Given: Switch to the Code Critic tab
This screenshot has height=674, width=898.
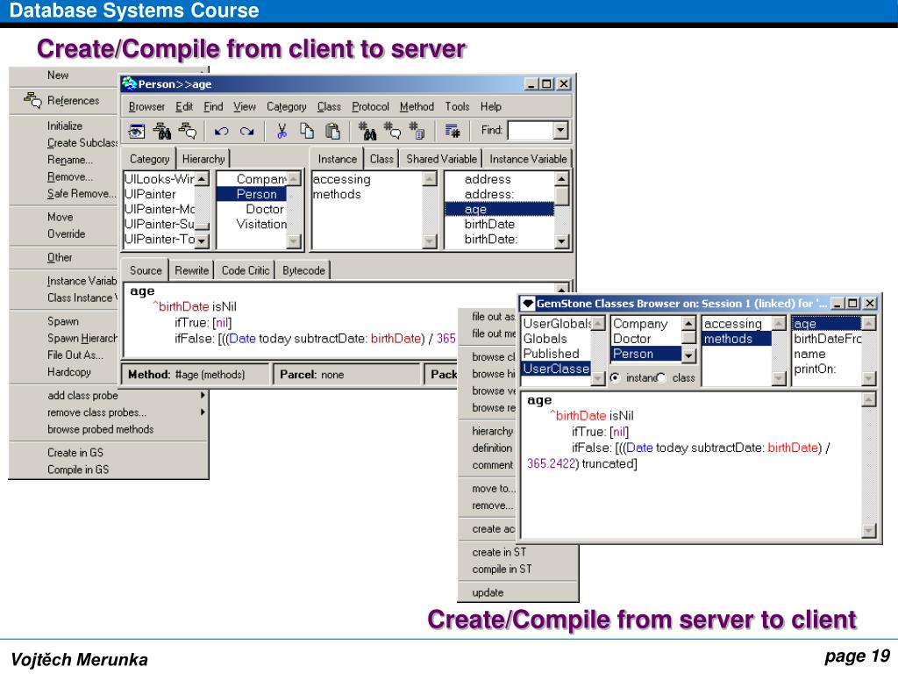Looking at the screenshot, I should tap(246, 270).
